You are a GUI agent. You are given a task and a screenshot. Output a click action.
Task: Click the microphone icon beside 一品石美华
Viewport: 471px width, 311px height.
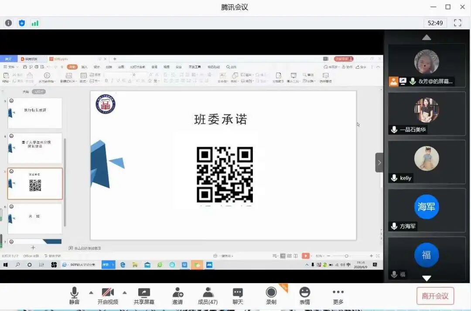point(394,130)
